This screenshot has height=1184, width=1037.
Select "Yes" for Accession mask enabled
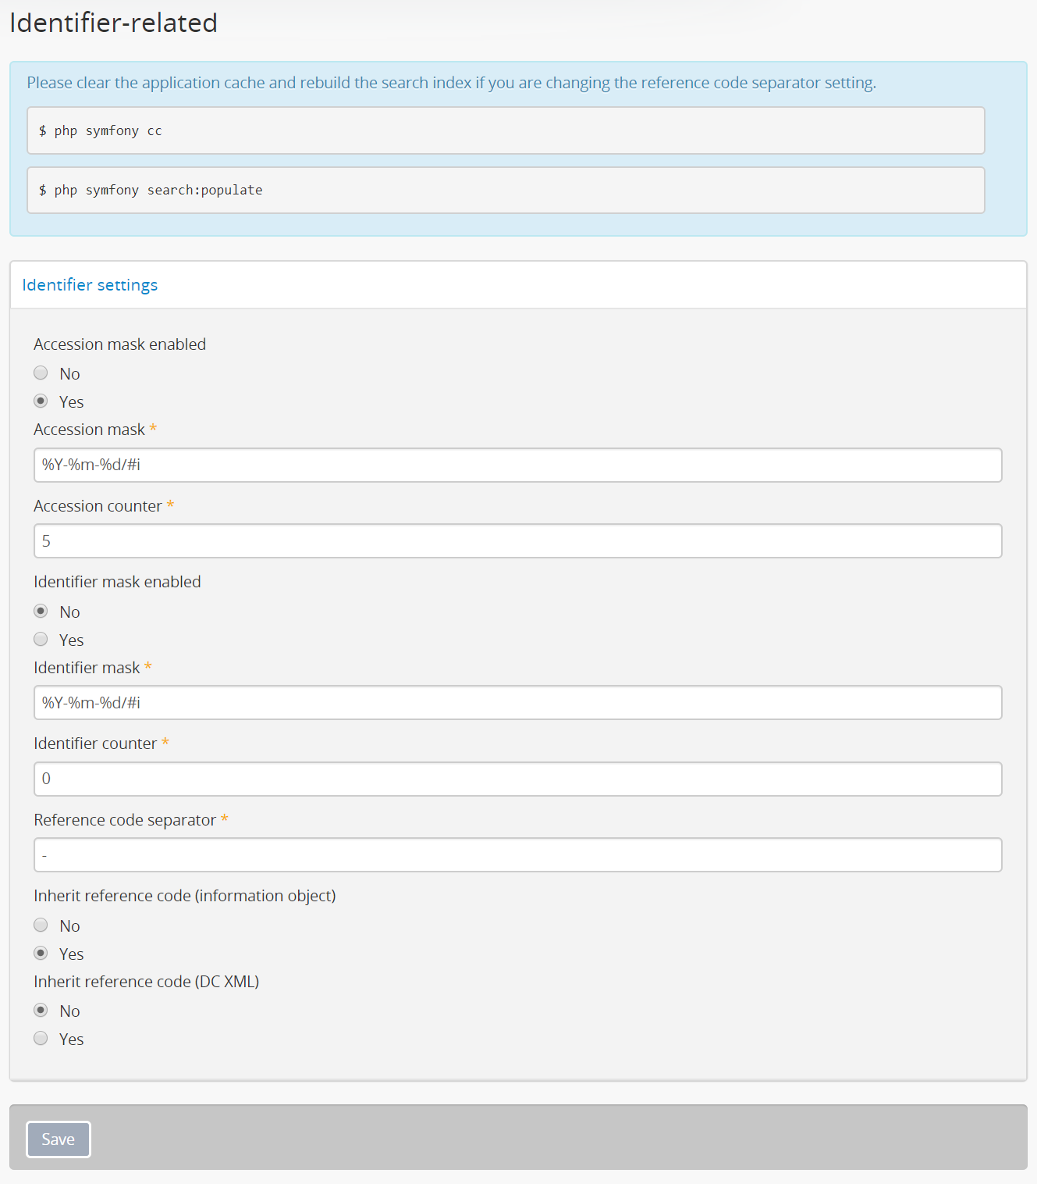pyautogui.click(x=41, y=401)
